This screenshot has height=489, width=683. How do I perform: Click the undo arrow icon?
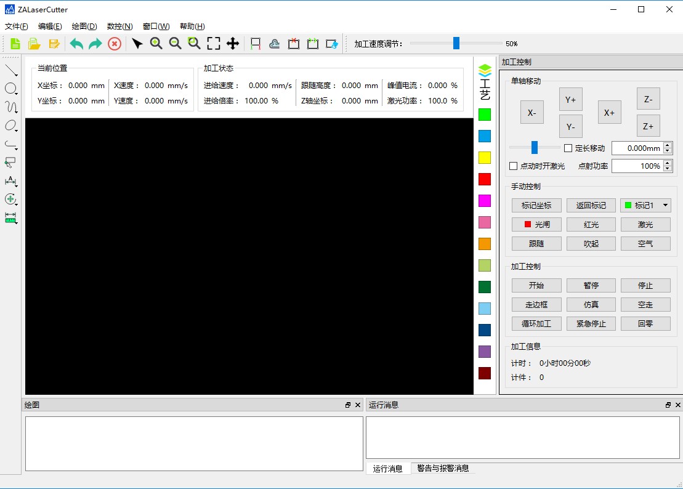[76, 44]
